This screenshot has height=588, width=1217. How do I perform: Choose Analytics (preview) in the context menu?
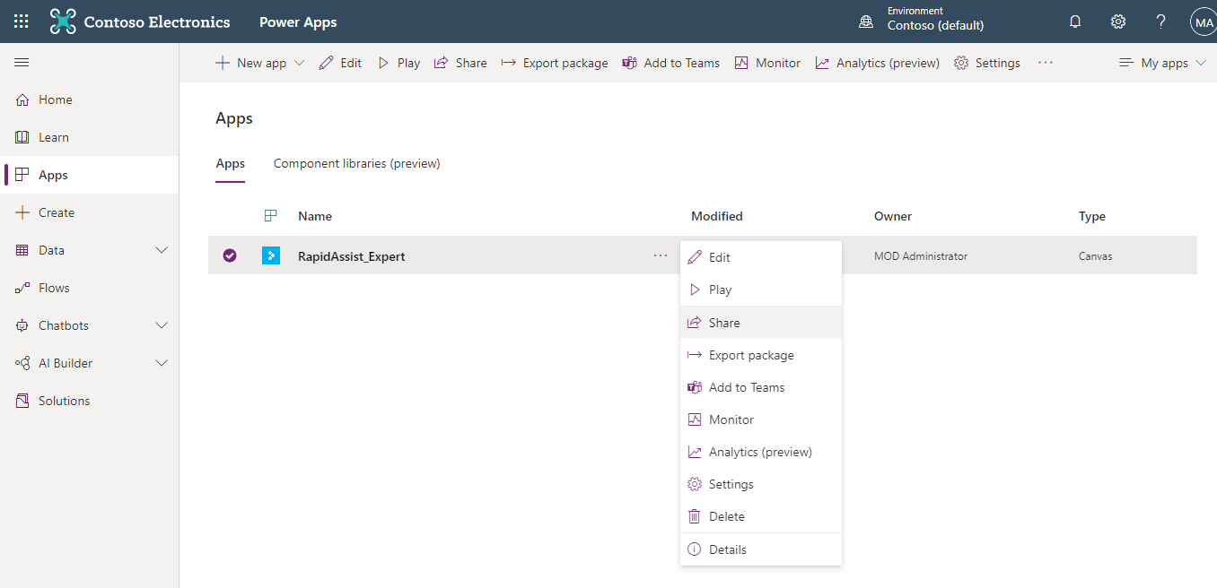(x=761, y=452)
